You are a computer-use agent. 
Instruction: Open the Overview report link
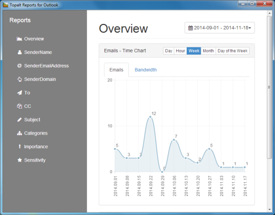pos(34,39)
